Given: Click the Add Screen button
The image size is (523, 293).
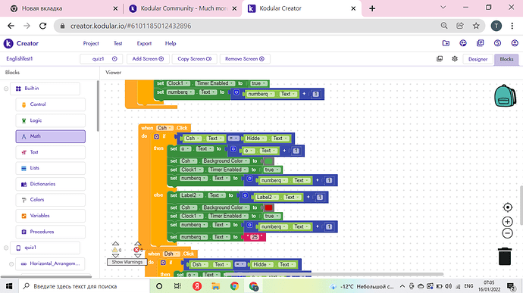Looking at the screenshot, I should click(x=148, y=58).
